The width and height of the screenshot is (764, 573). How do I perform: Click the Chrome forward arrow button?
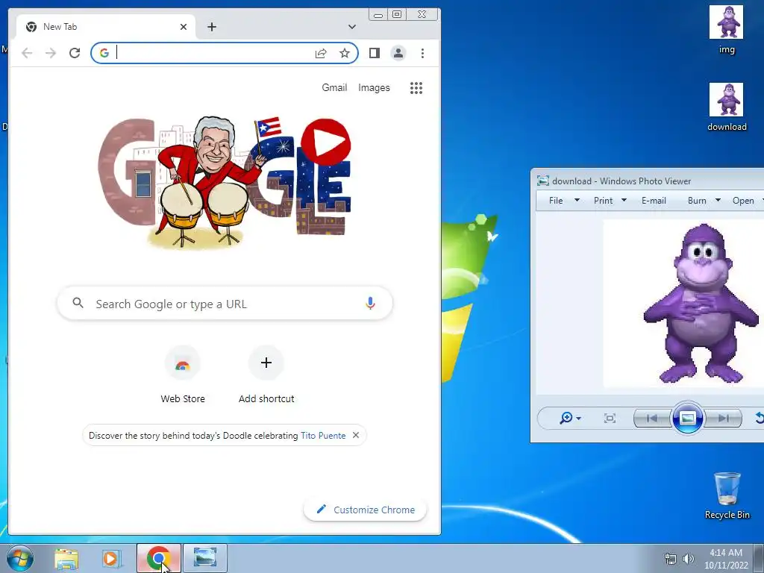[x=51, y=53]
